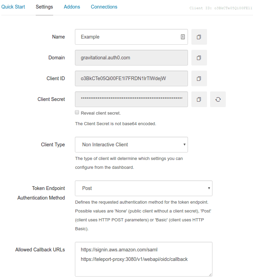This screenshot has width=253, height=279.
Task: Open the Quick Start page
Action: coord(13,7)
